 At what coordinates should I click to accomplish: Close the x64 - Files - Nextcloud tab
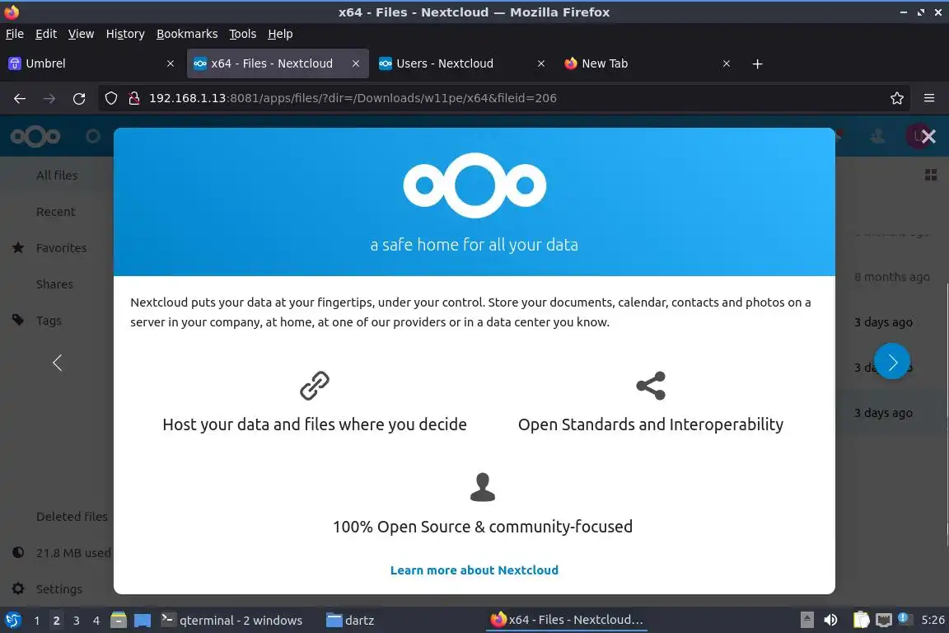coord(356,63)
